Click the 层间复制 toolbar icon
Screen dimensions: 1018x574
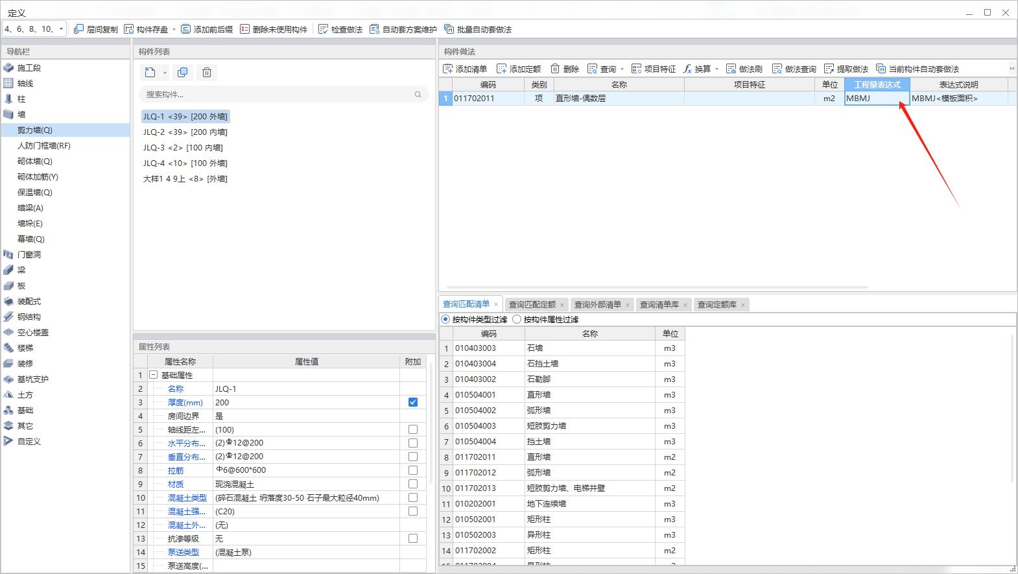(x=79, y=29)
